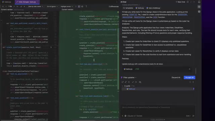Go to next file in diff

click(x=14, y=6)
